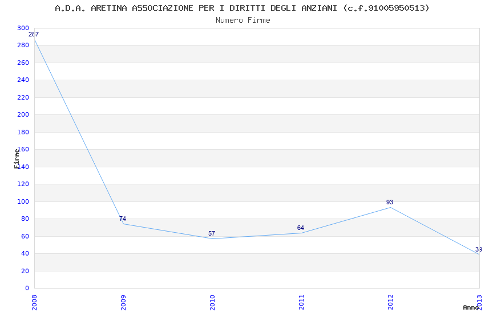Pick the 2011 year on the x-axis
This screenshot has height=313, width=485.
[301, 302]
